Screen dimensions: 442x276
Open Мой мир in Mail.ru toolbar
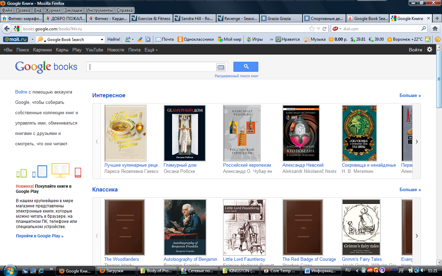point(230,39)
